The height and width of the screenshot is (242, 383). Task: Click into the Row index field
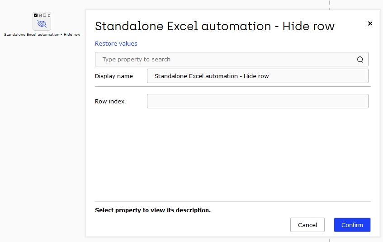tap(257, 101)
